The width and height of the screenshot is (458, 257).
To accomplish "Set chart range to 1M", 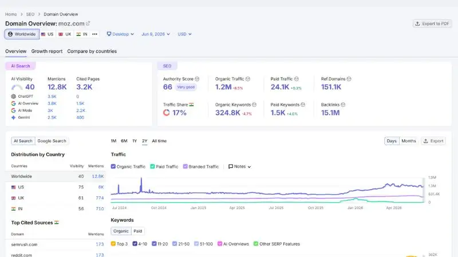I will click(x=113, y=140).
